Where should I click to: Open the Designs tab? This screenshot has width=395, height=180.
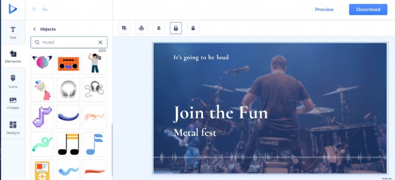[x=13, y=128]
